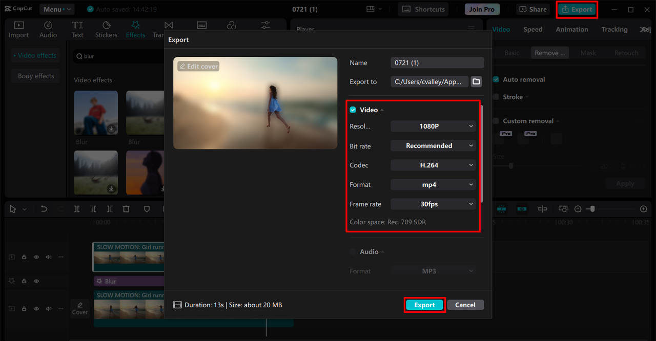Click the teal Export button in dialog
The height and width of the screenshot is (341, 656).
pos(424,305)
